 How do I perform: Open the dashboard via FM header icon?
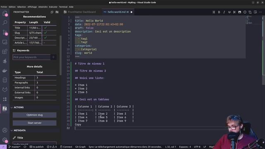click(57, 12)
